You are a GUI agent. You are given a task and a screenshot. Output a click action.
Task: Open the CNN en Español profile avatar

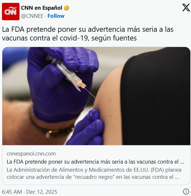tap(11, 11)
